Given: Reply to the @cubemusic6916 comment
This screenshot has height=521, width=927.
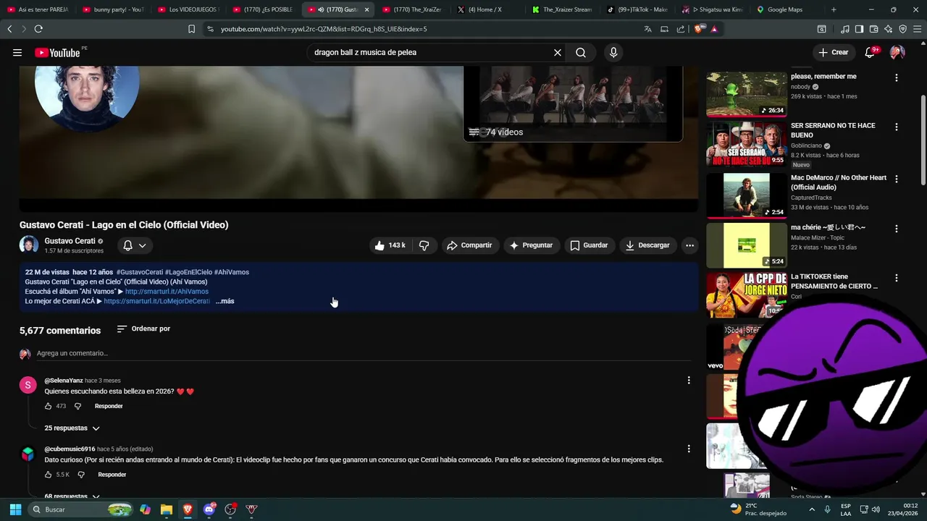Looking at the screenshot, I should 112,475.
